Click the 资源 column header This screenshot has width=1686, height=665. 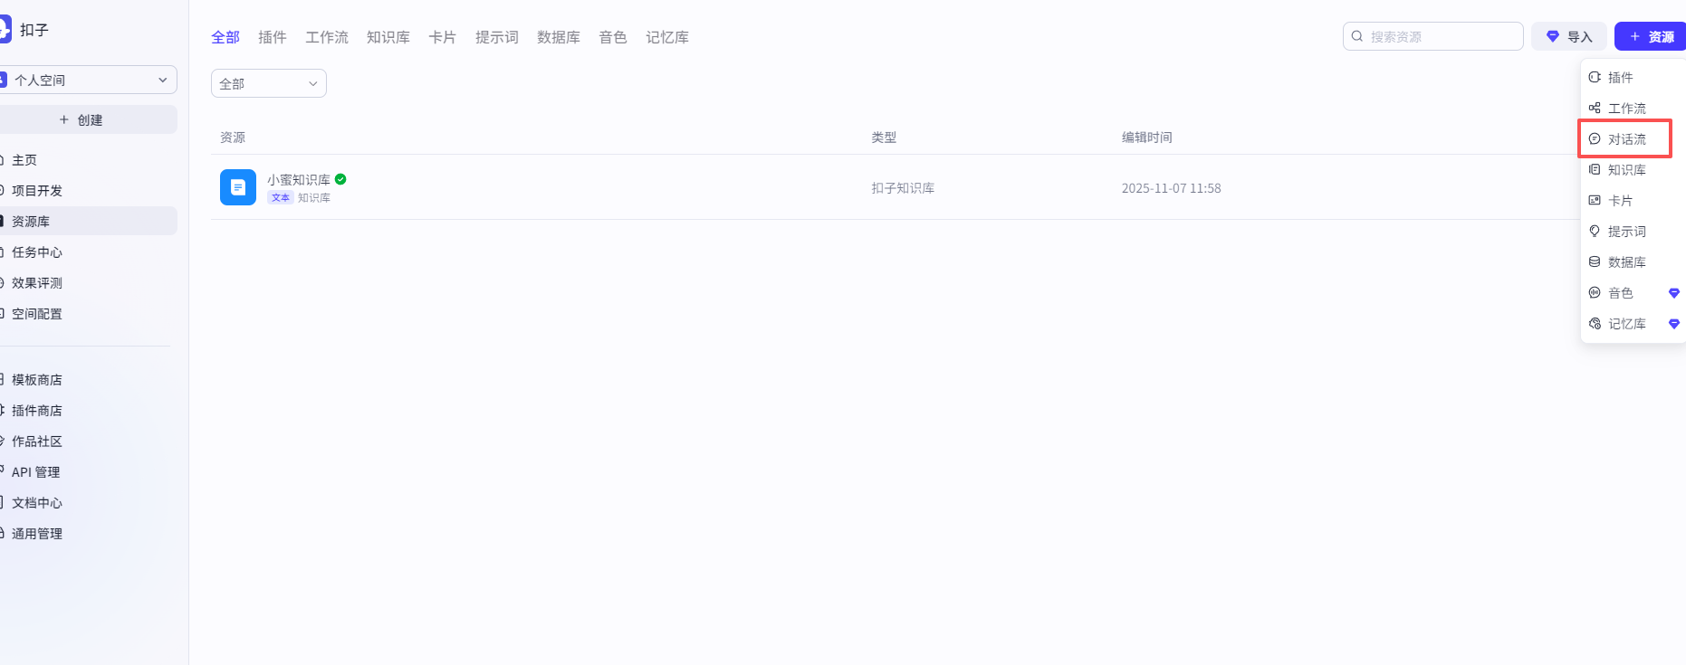click(233, 138)
